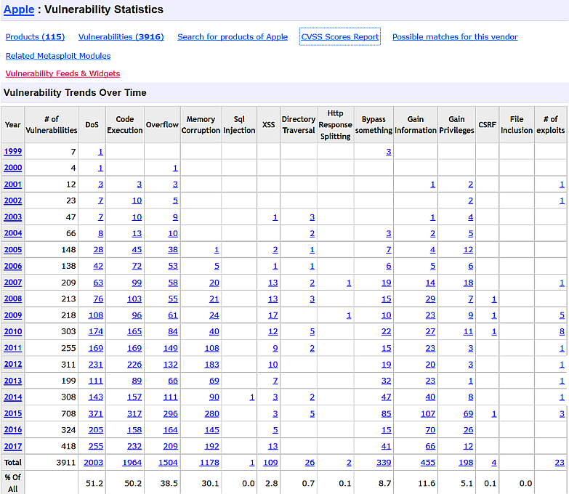The width and height of the screenshot is (569, 494).
Task: Click Total DoS count 2003
Action: [93, 463]
